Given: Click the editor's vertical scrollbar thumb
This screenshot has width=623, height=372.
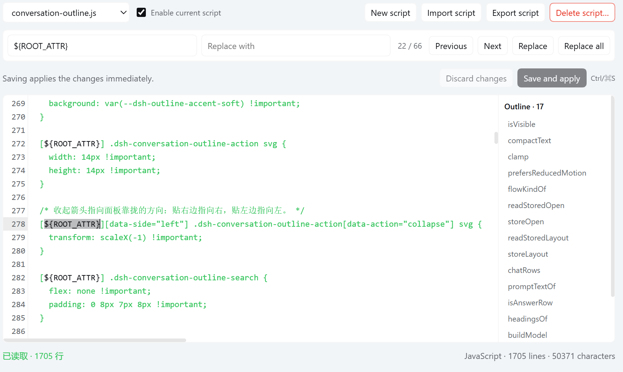Looking at the screenshot, I should (x=496, y=138).
